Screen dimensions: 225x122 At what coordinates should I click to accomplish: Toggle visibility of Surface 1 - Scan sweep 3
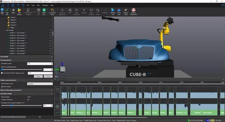(x=50, y=48)
